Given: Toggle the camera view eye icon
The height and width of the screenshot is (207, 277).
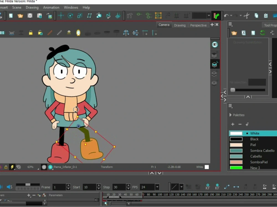Looking at the screenshot, I should coord(215,44).
